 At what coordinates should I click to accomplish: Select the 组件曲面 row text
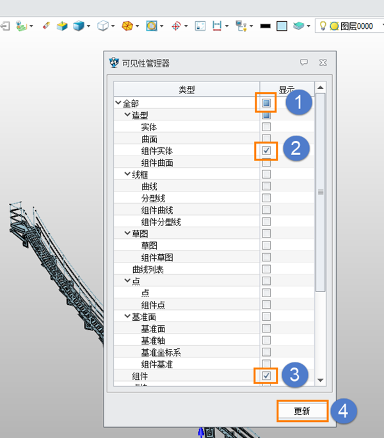pos(157,163)
